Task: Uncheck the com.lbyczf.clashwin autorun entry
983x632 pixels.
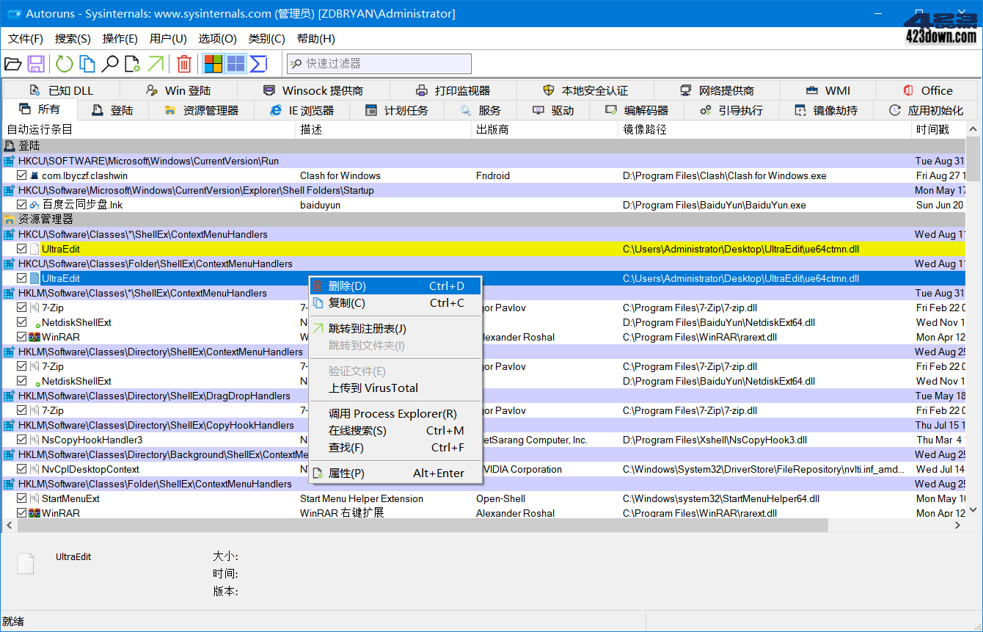Action: (x=21, y=175)
